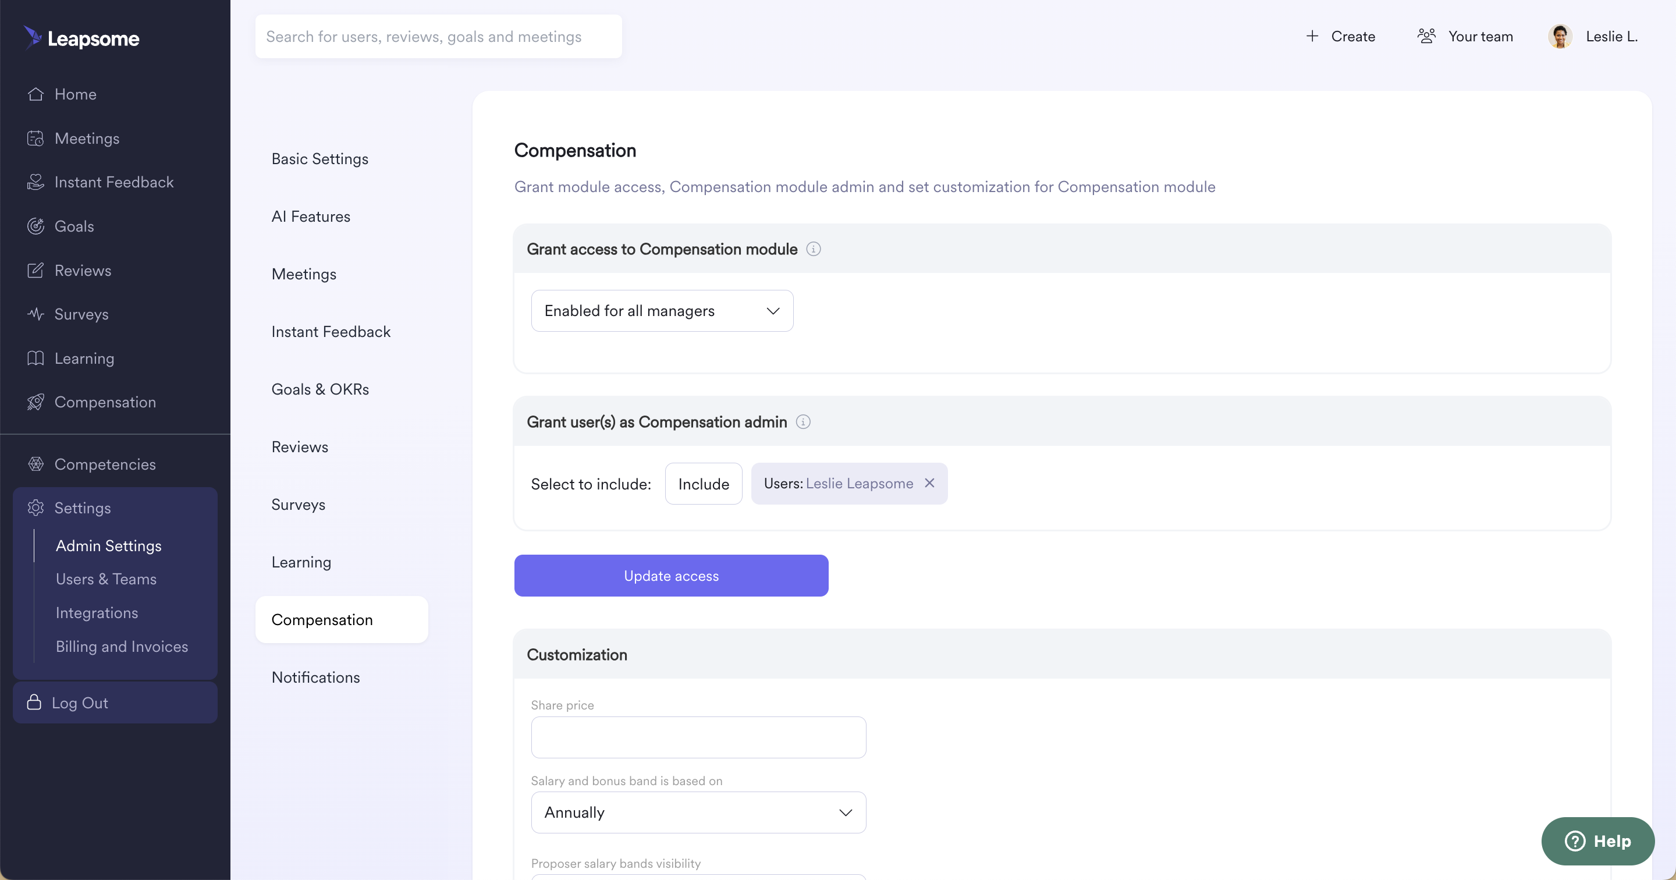Open Learning settings tab
1676x880 pixels.
301,562
